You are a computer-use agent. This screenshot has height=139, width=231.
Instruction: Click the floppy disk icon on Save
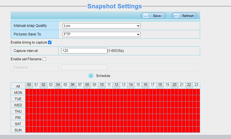click(146, 16)
